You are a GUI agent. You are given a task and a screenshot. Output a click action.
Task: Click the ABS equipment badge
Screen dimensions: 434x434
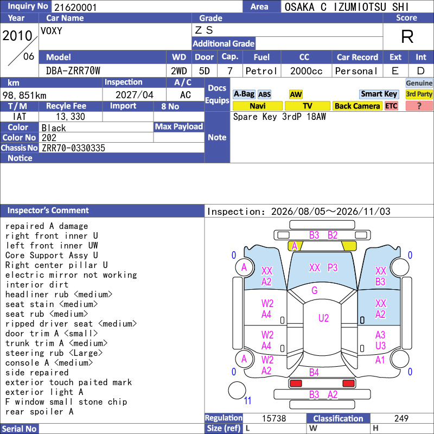264,94
